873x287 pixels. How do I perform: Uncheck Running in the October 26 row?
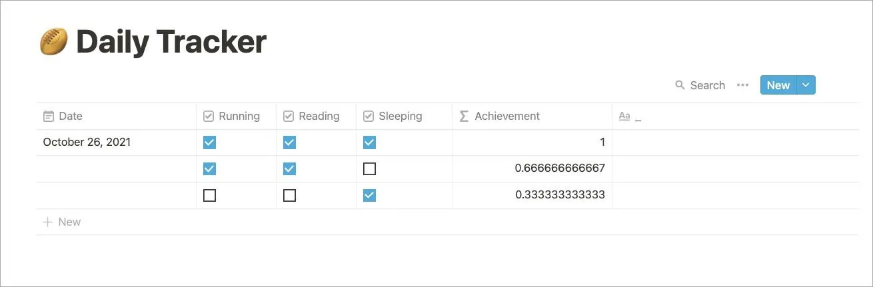[209, 143]
